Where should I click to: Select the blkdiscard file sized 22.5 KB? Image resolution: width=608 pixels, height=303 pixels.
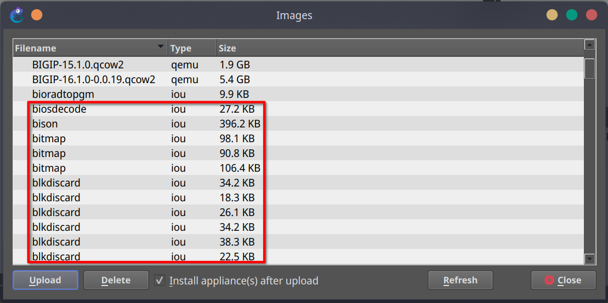click(x=298, y=256)
